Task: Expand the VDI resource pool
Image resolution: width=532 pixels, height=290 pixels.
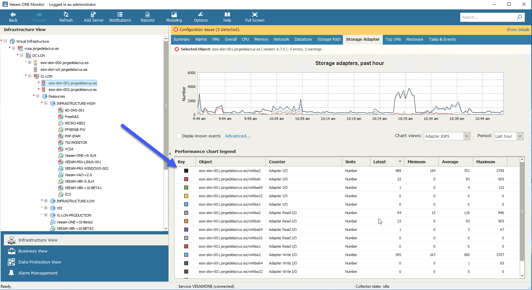Action: 46,208
